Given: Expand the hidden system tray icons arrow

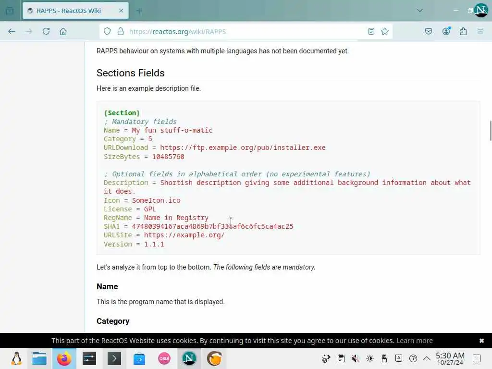Looking at the screenshot, I should coord(427,358).
